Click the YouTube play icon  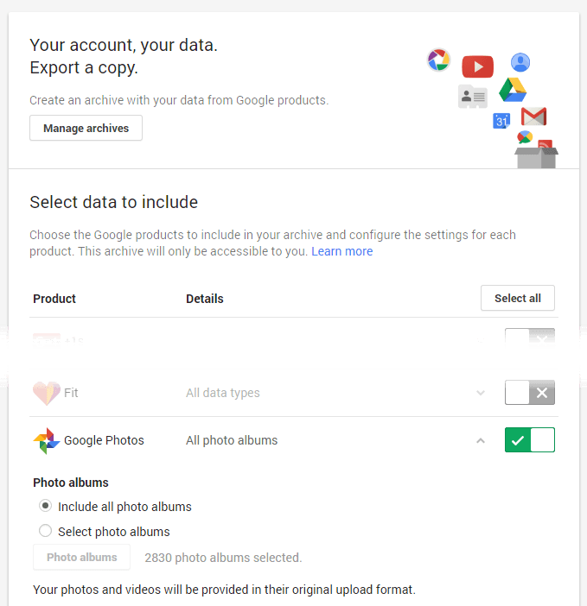[x=477, y=66]
